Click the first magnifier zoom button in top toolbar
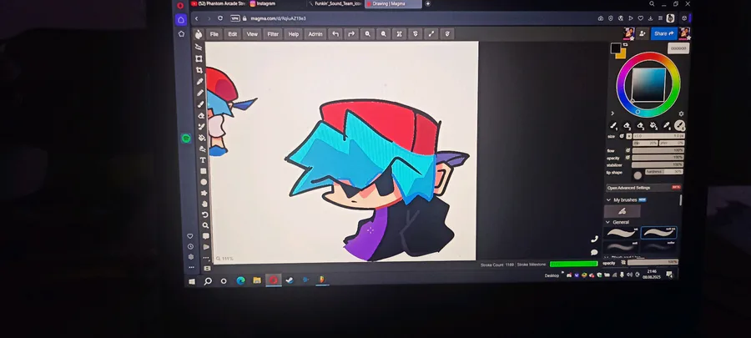The image size is (751, 338). (367, 34)
